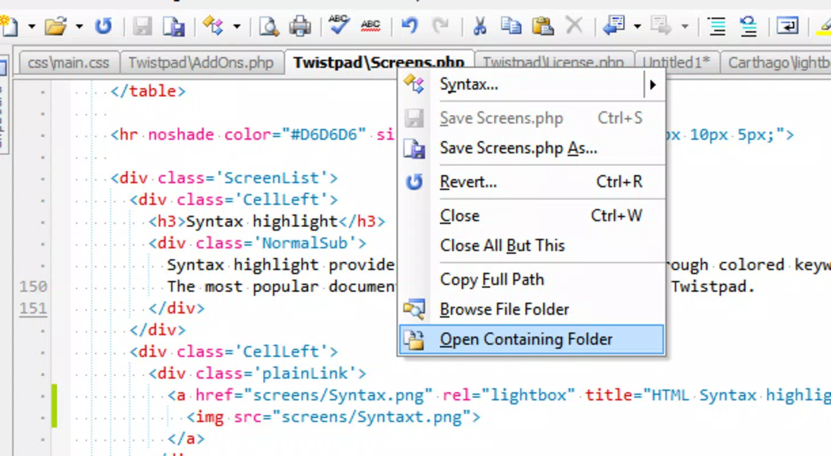Click the Revert icon in context menu

[x=414, y=182]
